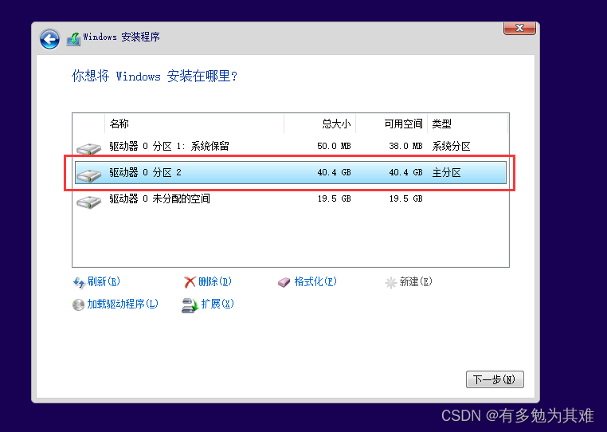Click the starburst icon beside 新建
Viewport: 607px width, 432px height.
[390, 282]
